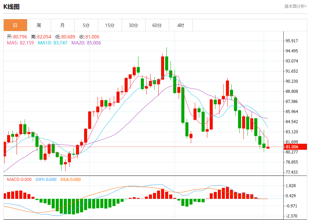Click the 1.828 MACD axis label
Image resolution: width=310 pixels, height=220 pixels.
pos(291,186)
